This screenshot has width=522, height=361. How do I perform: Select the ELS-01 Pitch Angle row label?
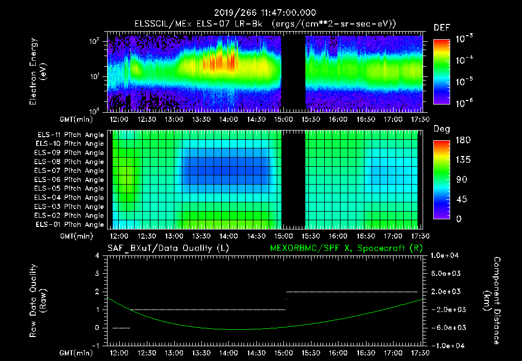click(x=70, y=224)
